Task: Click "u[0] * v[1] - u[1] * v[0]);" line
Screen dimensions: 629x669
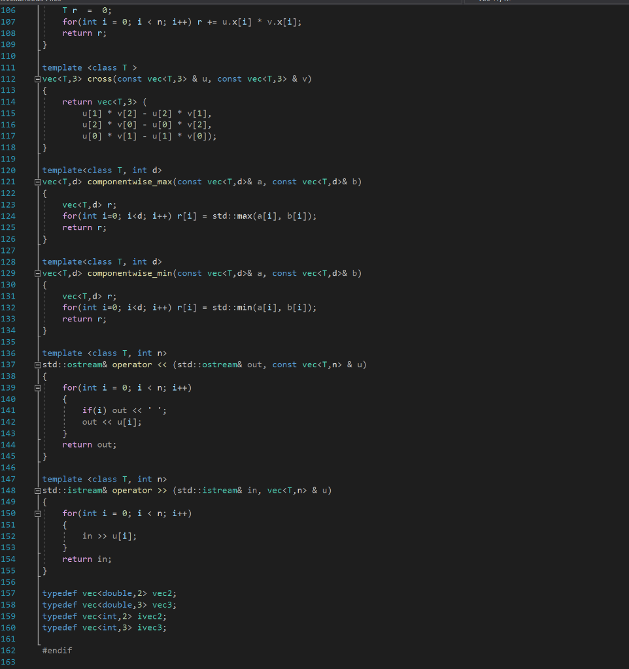Action: click(x=150, y=137)
